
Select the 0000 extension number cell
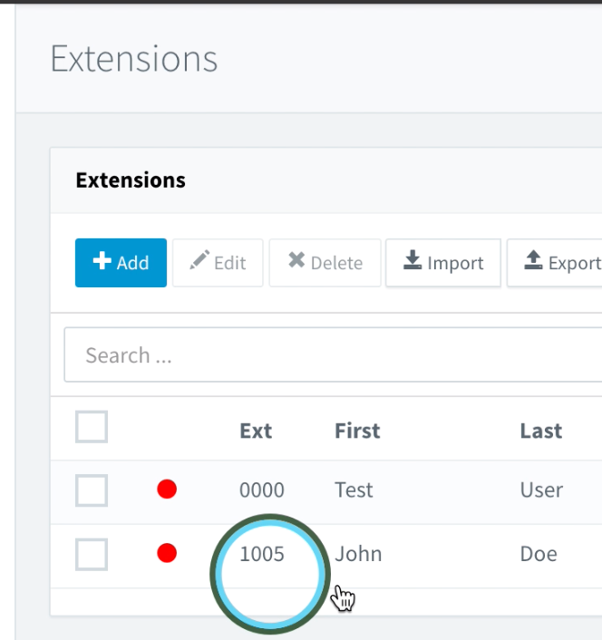point(262,490)
